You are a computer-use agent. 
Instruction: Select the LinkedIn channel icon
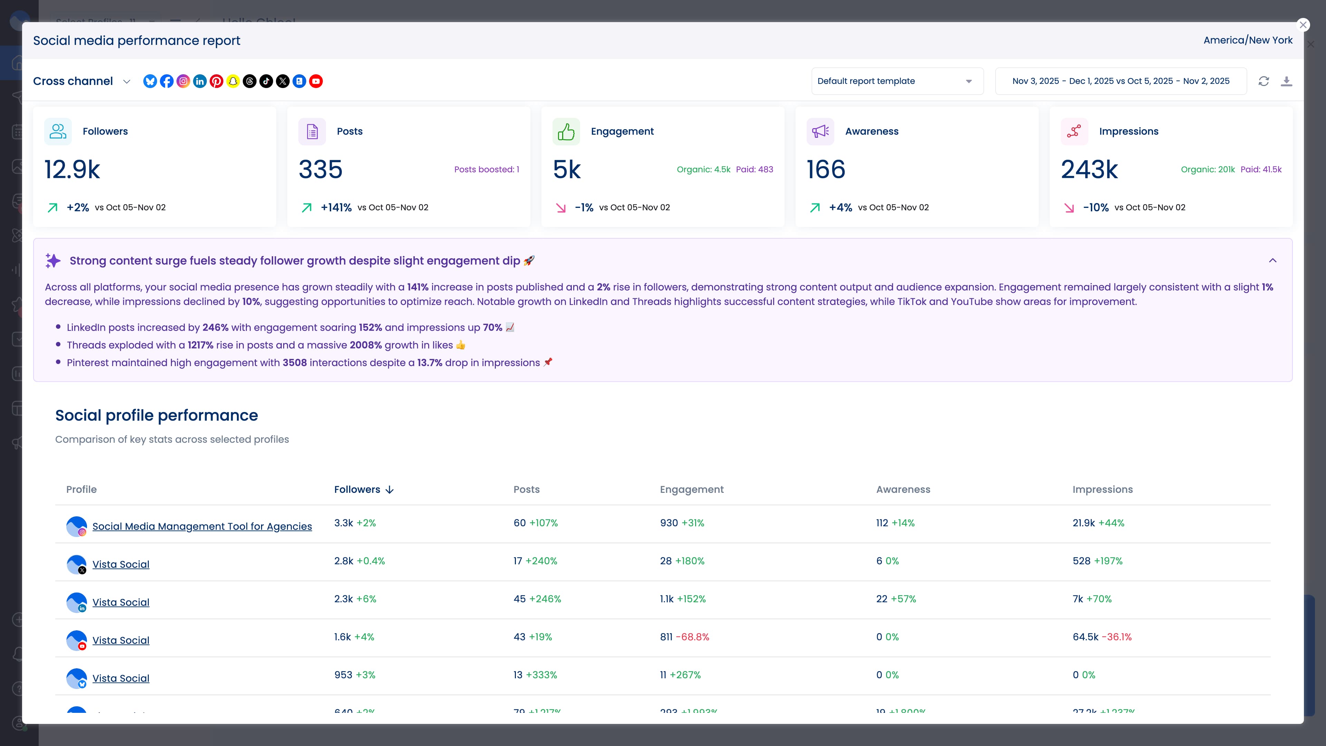(x=200, y=81)
